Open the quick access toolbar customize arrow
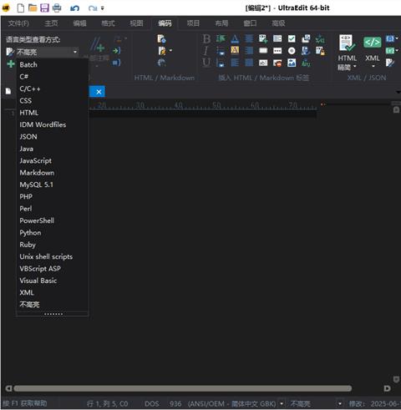Viewport: 401px width, 410px height. 102,8
